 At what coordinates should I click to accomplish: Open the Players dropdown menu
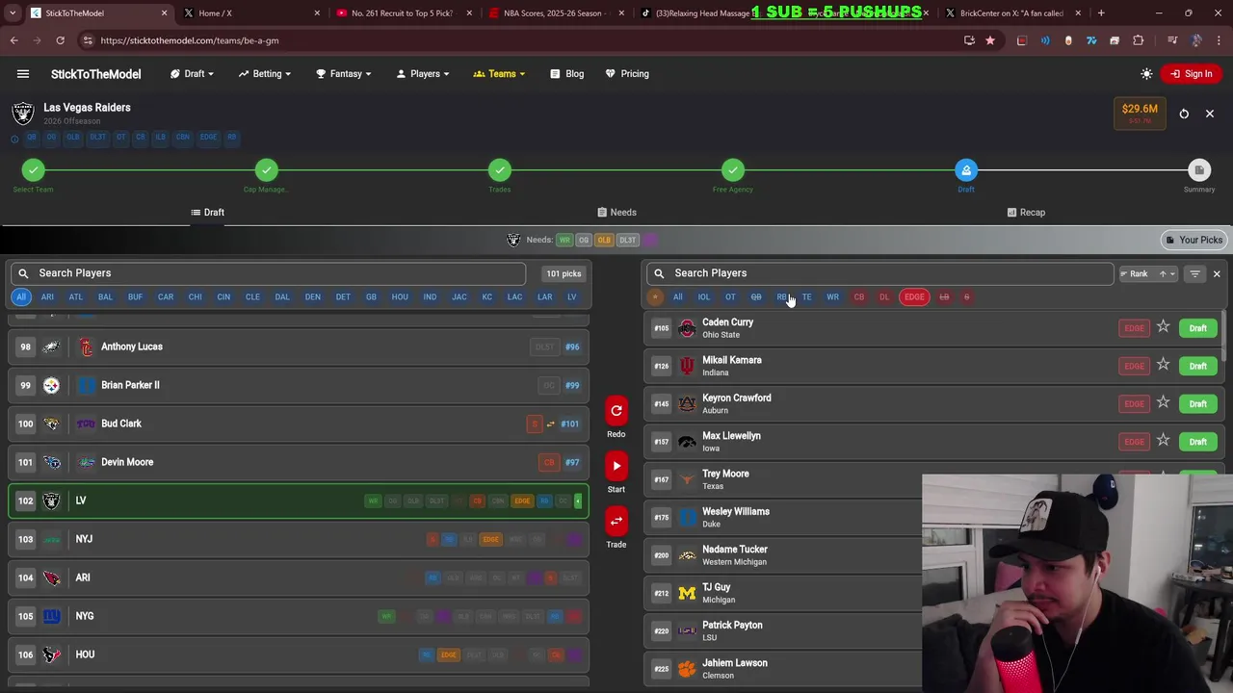[425, 74]
